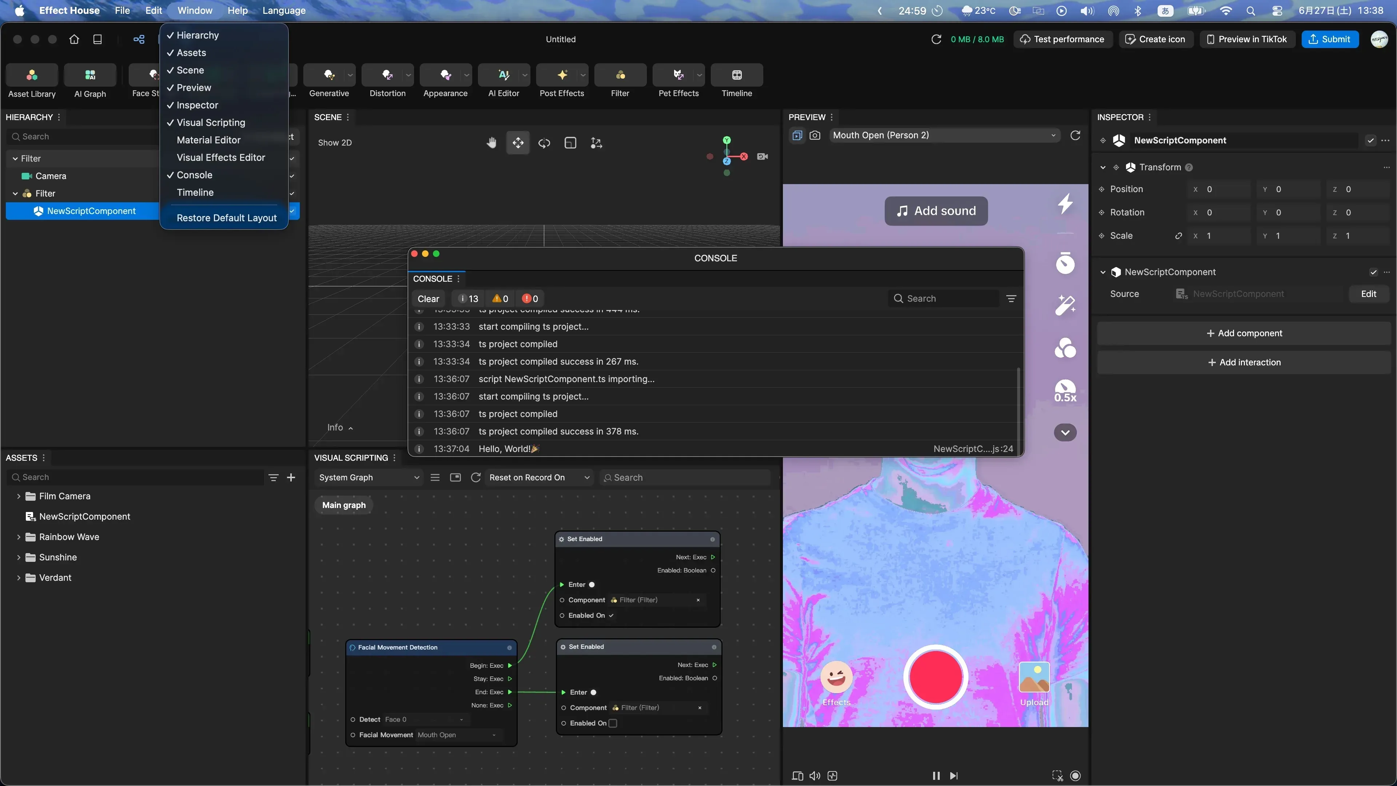Click Preview in TikTok button
The image size is (1397, 786).
click(1247, 39)
